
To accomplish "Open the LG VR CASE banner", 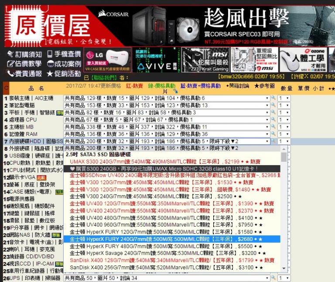I will [107, 60].
